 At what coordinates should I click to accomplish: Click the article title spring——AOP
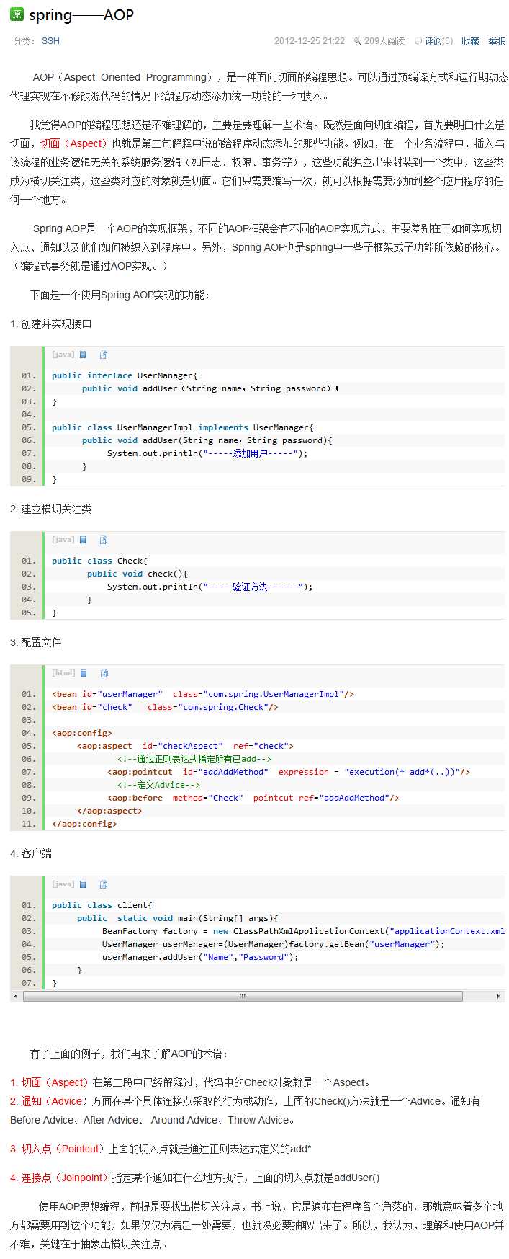pyautogui.click(x=81, y=15)
